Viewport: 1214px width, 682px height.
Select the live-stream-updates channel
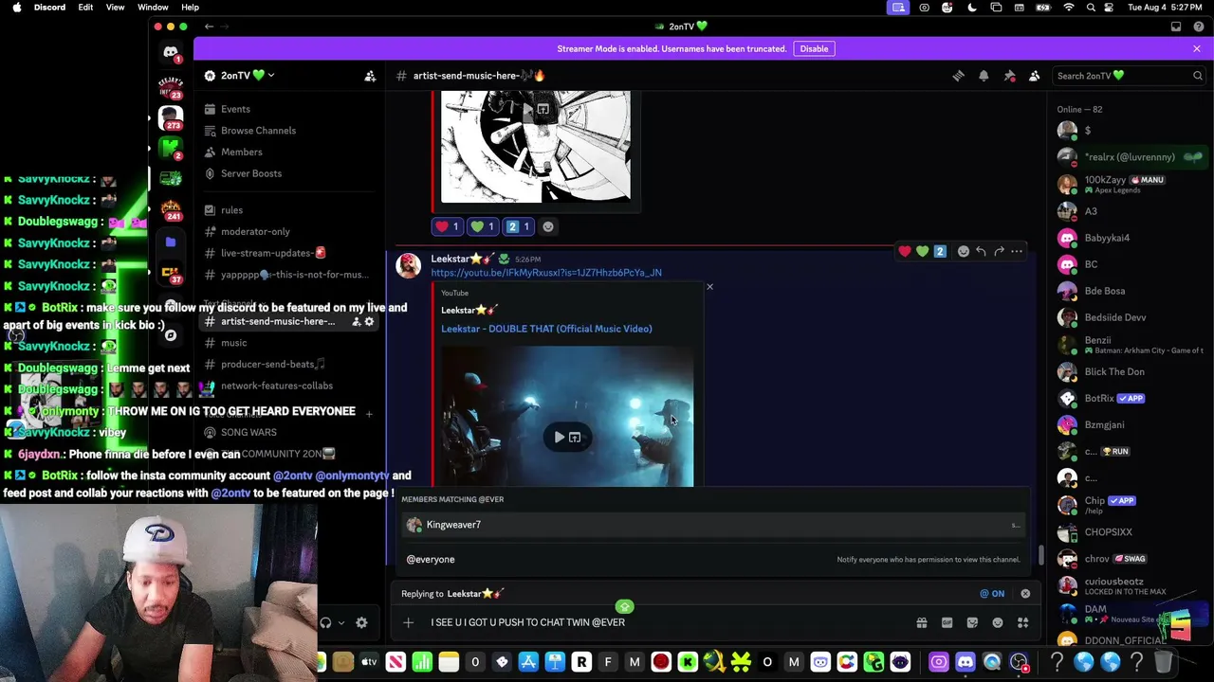(x=273, y=253)
